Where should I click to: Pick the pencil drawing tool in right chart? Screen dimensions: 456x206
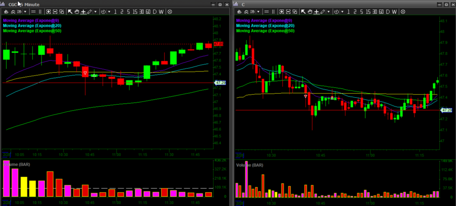click(x=322, y=11)
